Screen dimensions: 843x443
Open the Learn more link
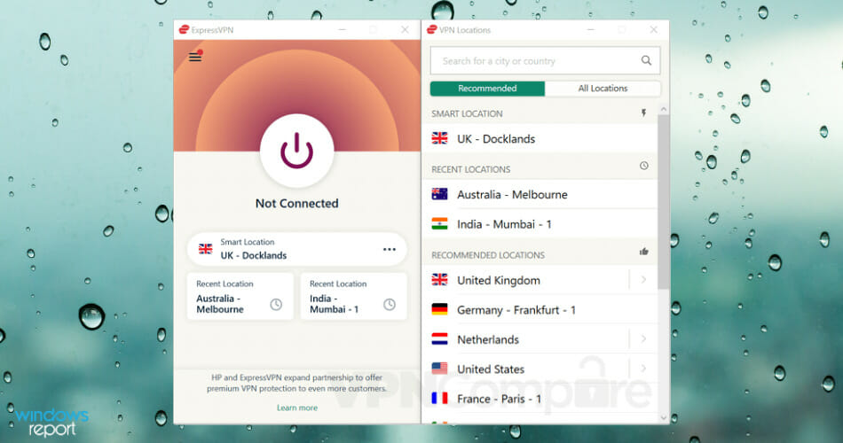point(296,408)
